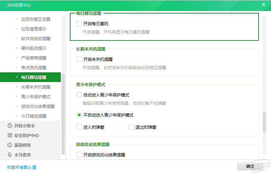Click the 每日趣玩提醒 section heading
The height and width of the screenshot is (173, 271).
tap(89, 13)
